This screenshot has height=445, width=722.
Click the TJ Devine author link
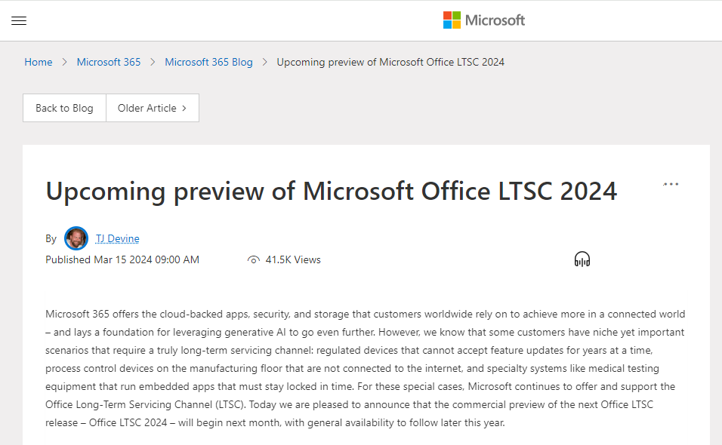(117, 238)
